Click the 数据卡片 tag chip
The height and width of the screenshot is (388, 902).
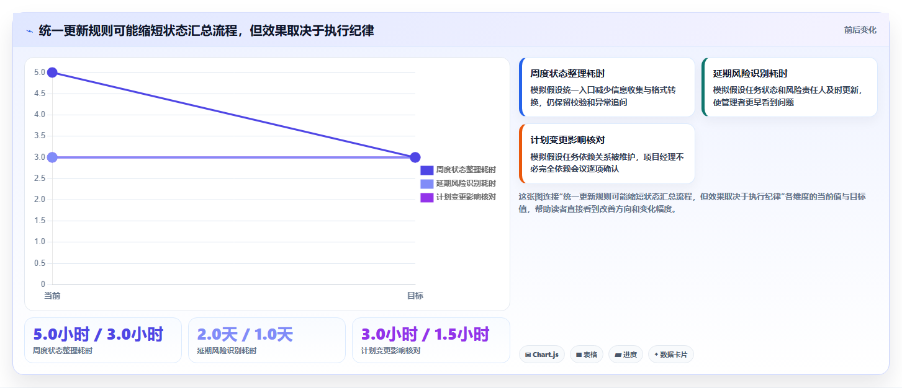tap(670, 355)
